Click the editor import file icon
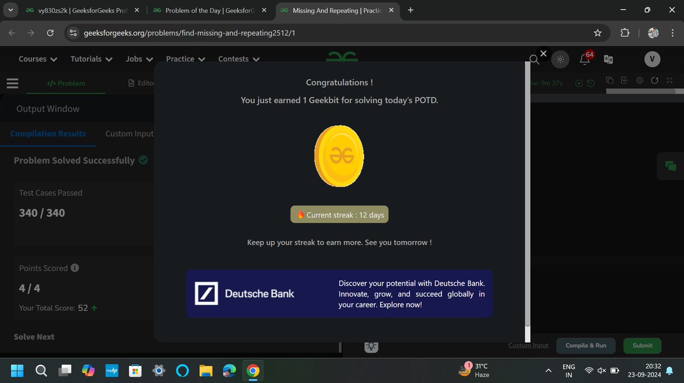 624,80
